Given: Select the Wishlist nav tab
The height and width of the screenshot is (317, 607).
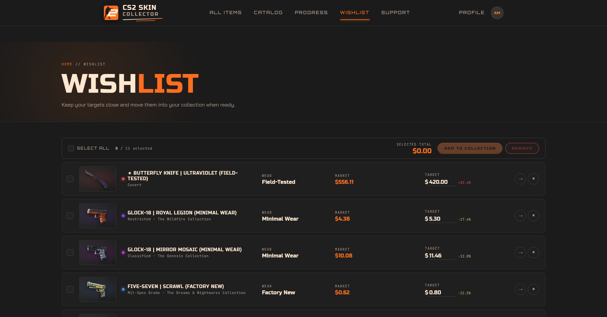Looking at the screenshot, I should pos(355,12).
